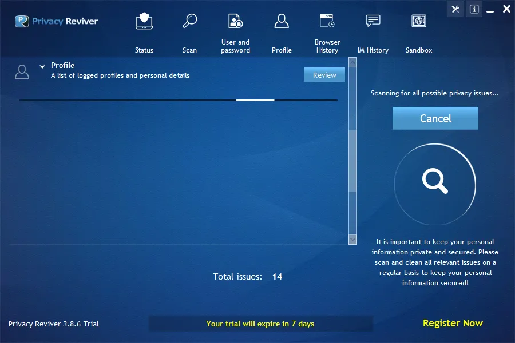
Task: Click the 'Total issues:' label
Action: click(x=237, y=277)
